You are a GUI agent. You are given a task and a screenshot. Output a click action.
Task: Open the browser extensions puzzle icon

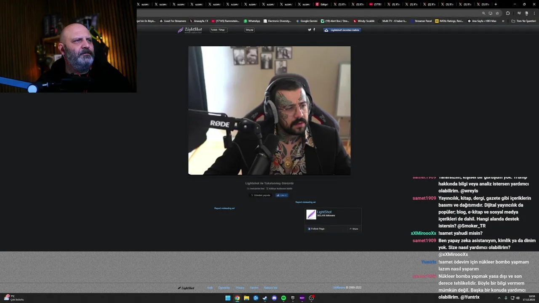[508, 13]
